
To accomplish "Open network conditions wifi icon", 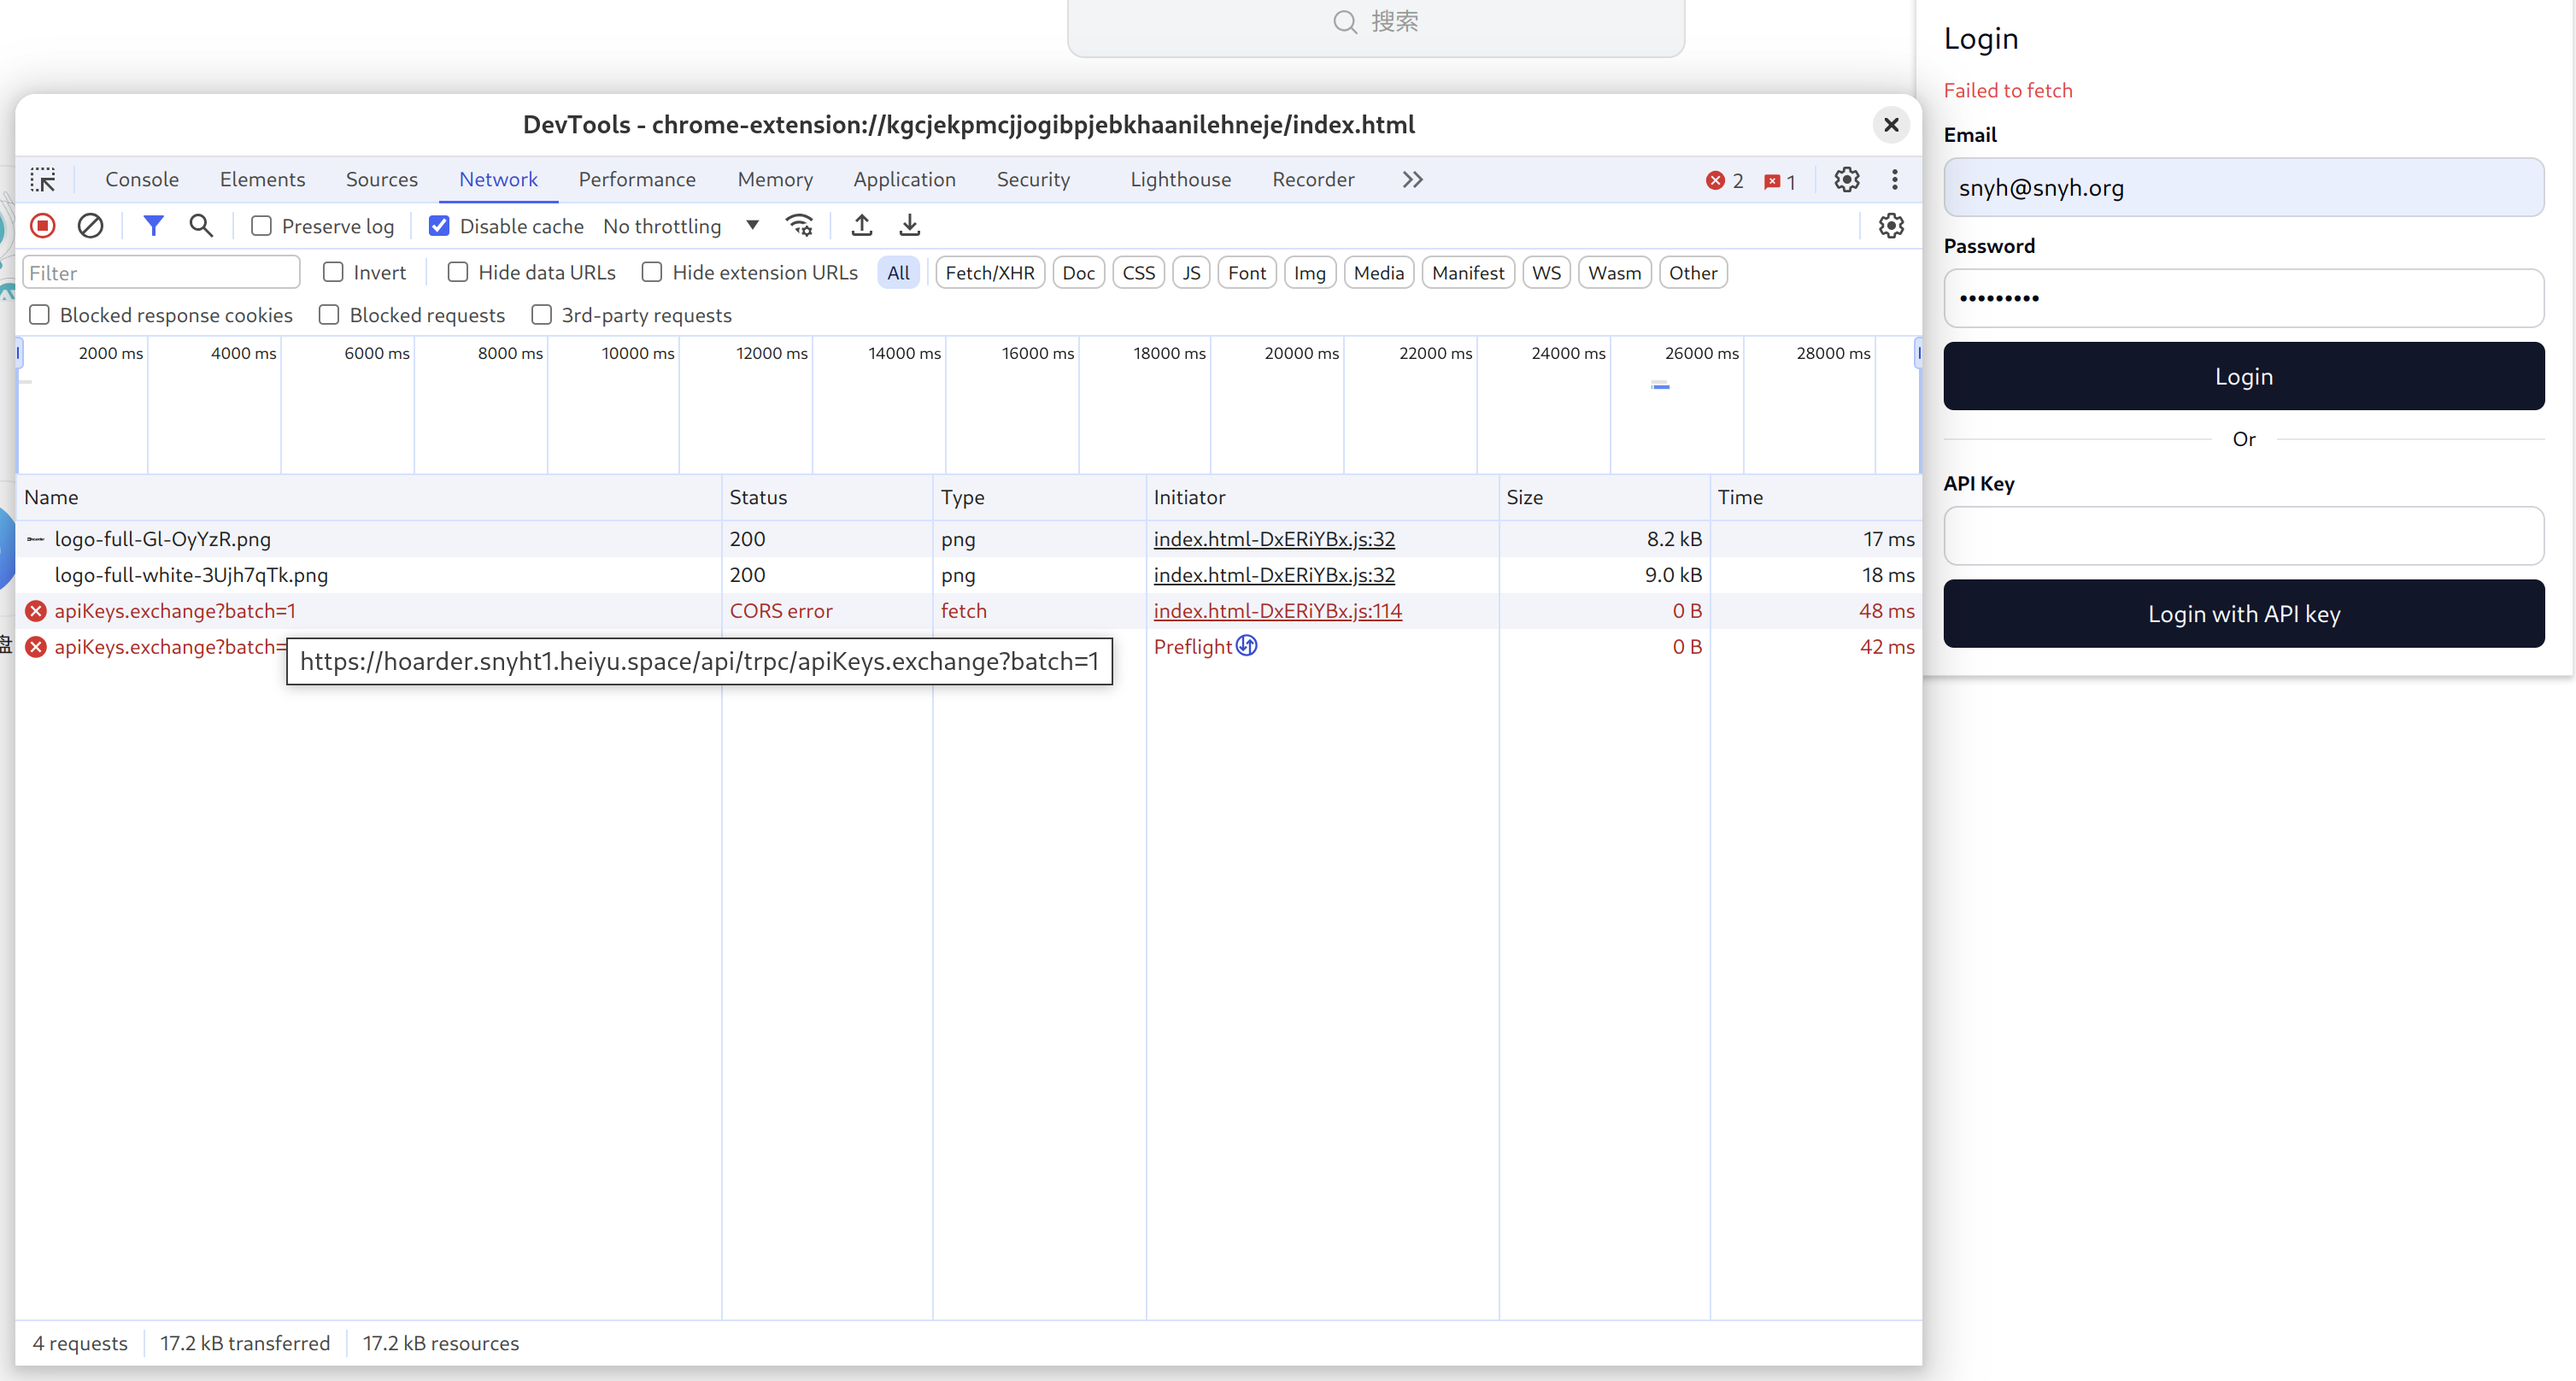I will coord(799,226).
